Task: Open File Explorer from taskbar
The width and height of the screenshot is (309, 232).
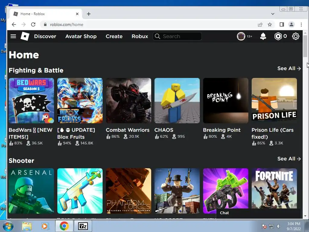Action: point(27,226)
